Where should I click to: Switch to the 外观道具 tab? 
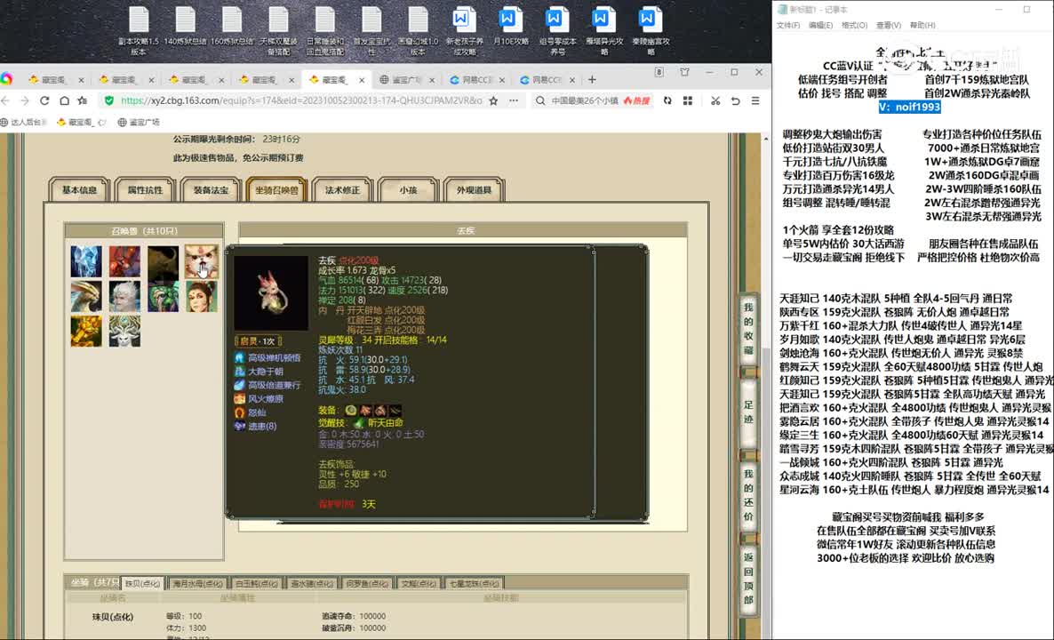pos(475,190)
